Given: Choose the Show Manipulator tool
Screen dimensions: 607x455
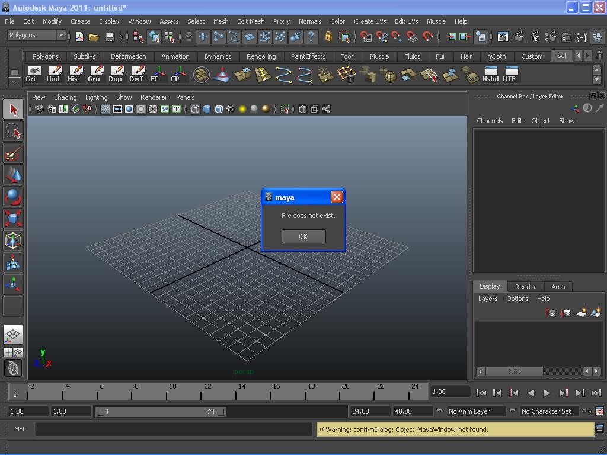Looking at the screenshot, I should pos(13,284).
